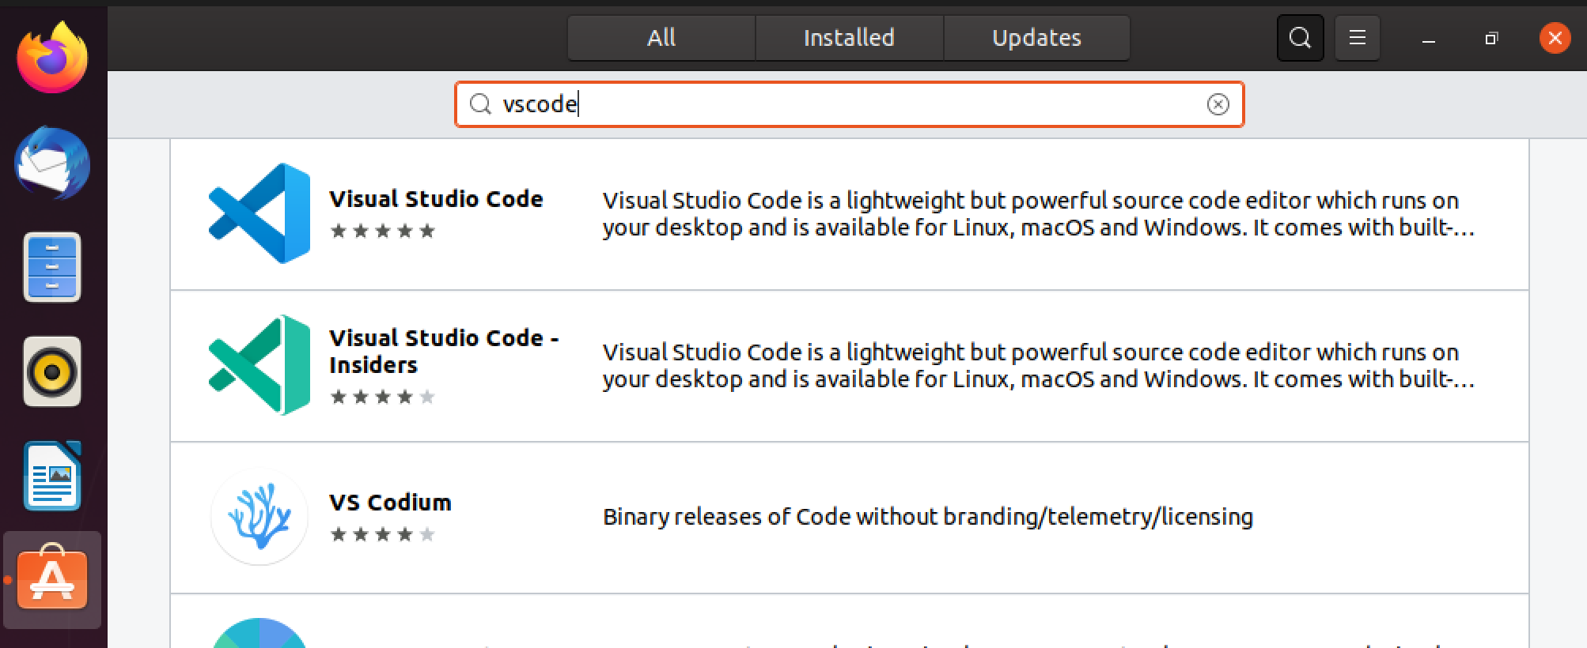Open LibreOffice Writer from dock
The width and height of the screenshot is (1587, 648).
point(52,476)
